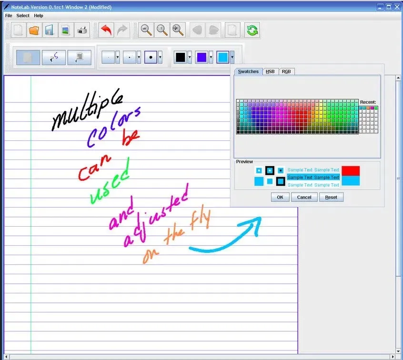Click the Print icon
The width and height of the screenshot is (403, 360).
81,30
